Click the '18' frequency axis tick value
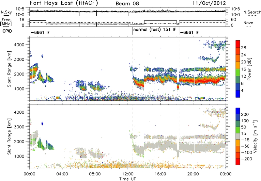Image resolution: width=261 pixels, height=181 pixels. point(22,20)
